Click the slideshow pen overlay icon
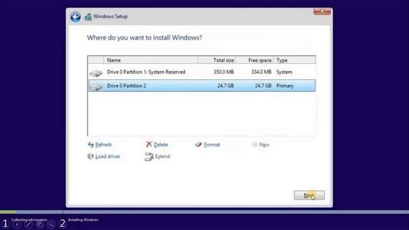The height and width of the screenshot is (230, 409). pyautogui.click(x=28, y=224)
